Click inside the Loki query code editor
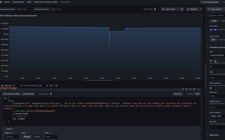The image size is (225, 140). click(x=102, y=111)
